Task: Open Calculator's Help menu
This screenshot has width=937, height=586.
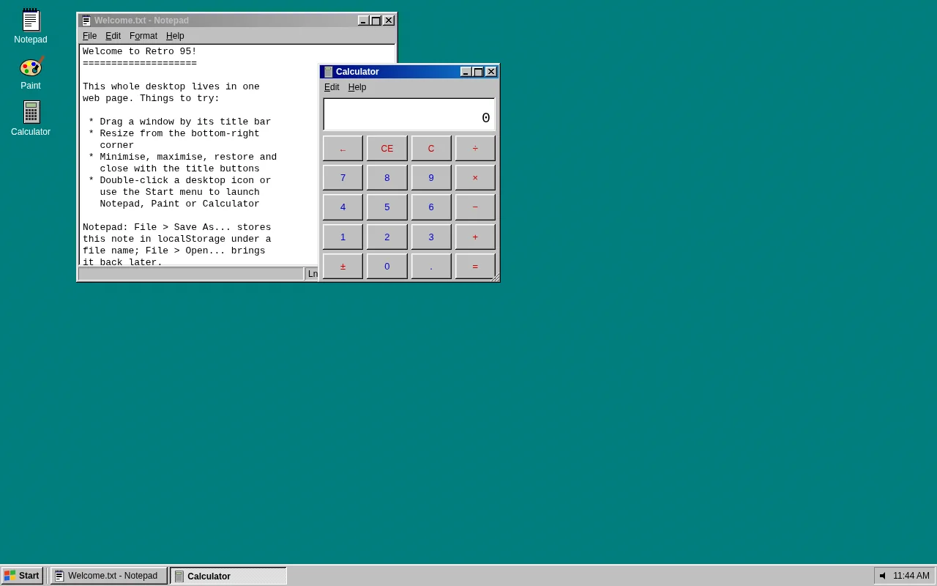Action: (x=357, y=87)
